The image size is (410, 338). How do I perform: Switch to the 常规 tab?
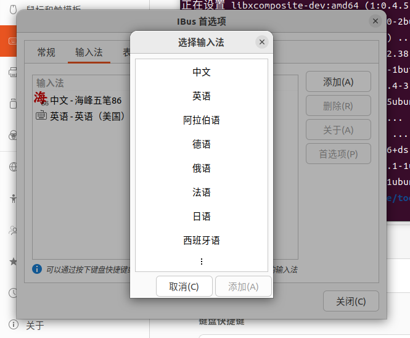[x=46, y=52]
